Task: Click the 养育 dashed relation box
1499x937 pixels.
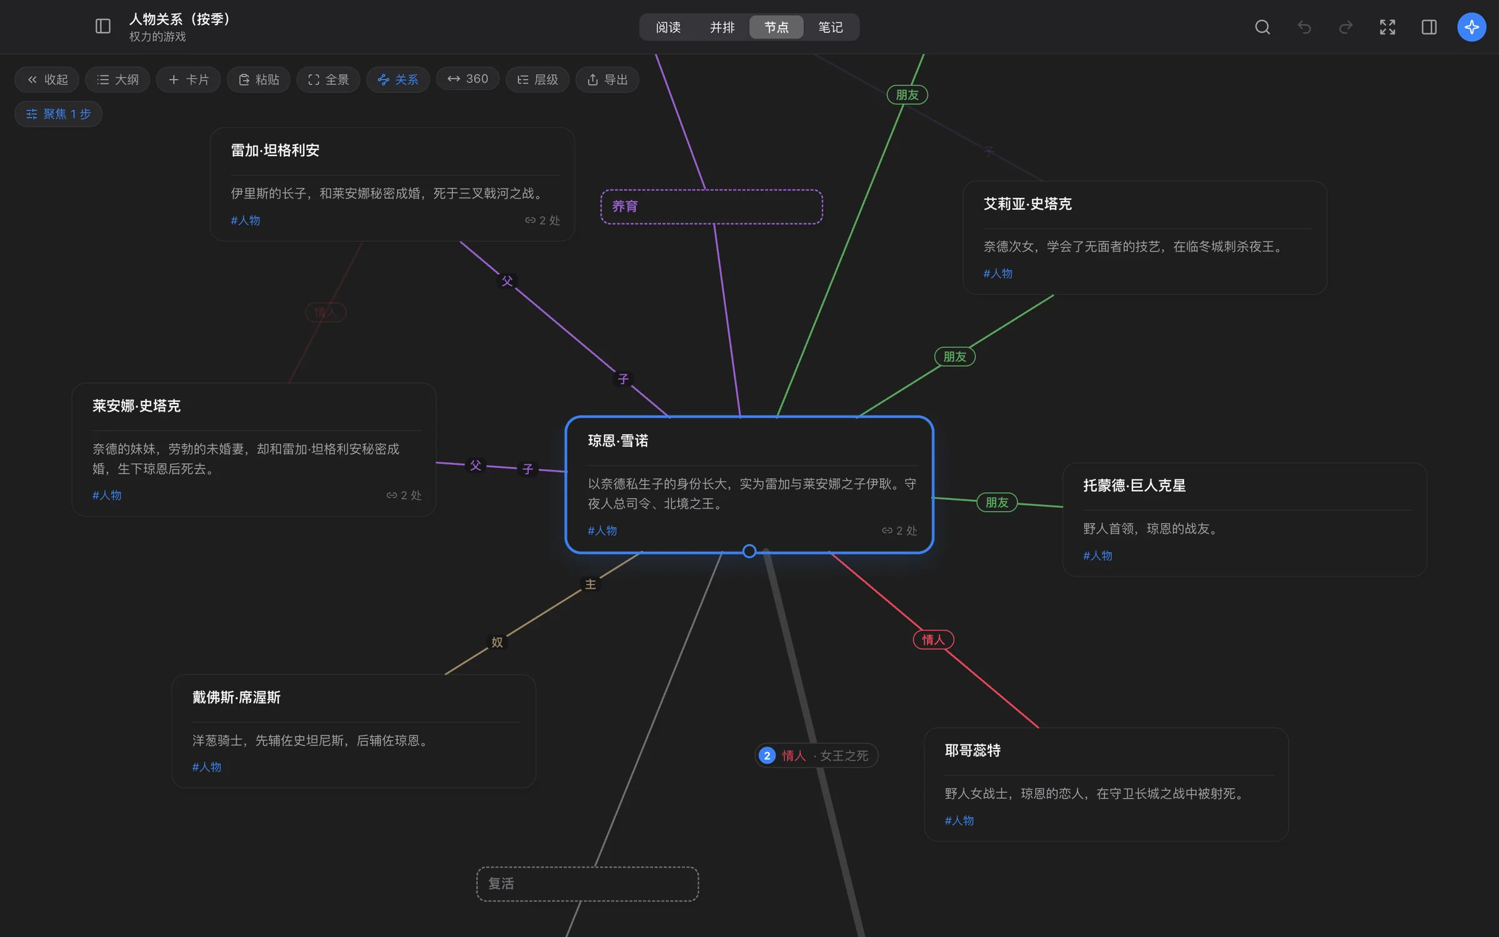Action: click(711, 207)
